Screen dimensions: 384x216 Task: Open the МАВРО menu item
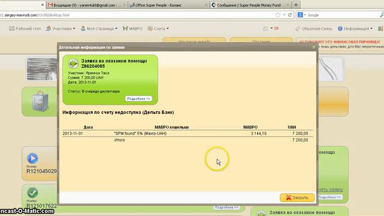click(133, 29)
